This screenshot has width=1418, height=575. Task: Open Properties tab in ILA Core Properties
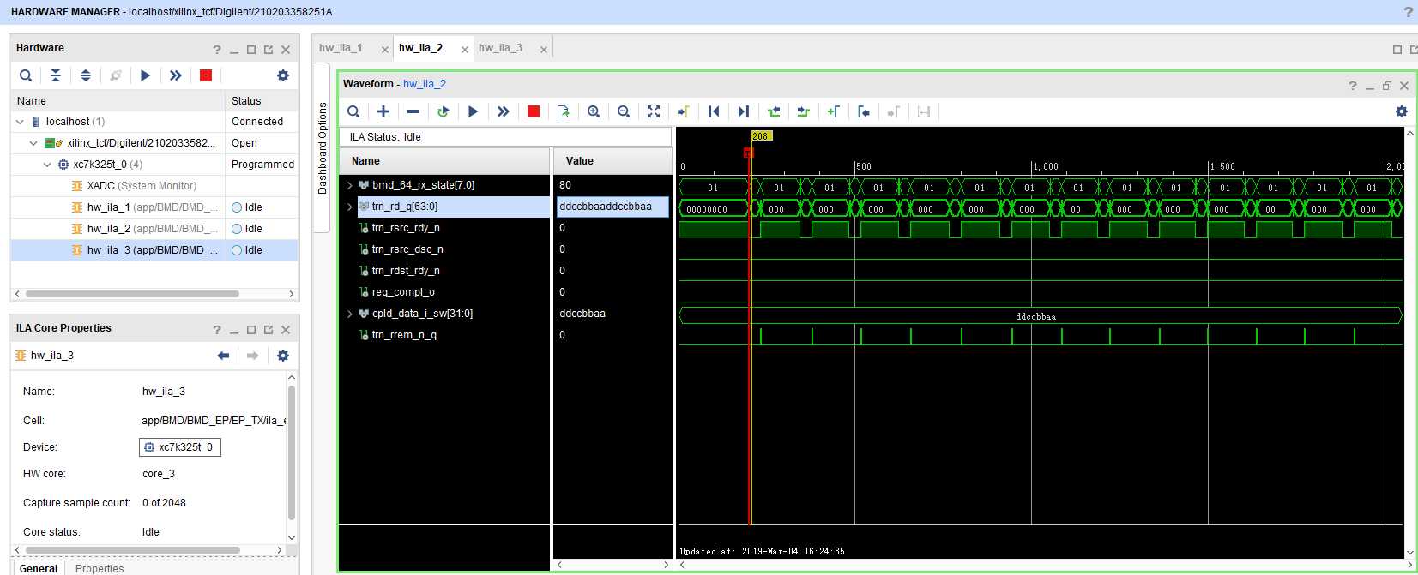pos(100,568)
